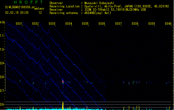
Task: Click the 0336 time axis marker
Action: 102,24
